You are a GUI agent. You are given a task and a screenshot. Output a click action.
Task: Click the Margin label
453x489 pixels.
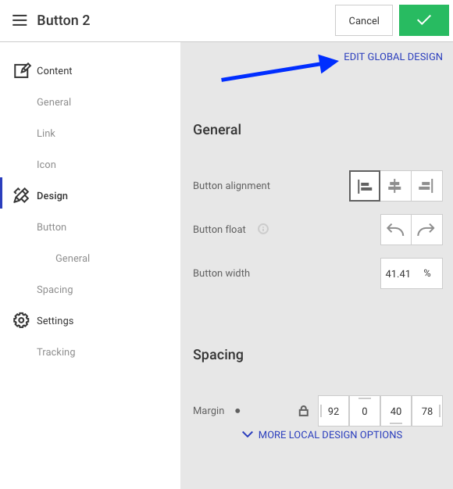pos(209,410)
